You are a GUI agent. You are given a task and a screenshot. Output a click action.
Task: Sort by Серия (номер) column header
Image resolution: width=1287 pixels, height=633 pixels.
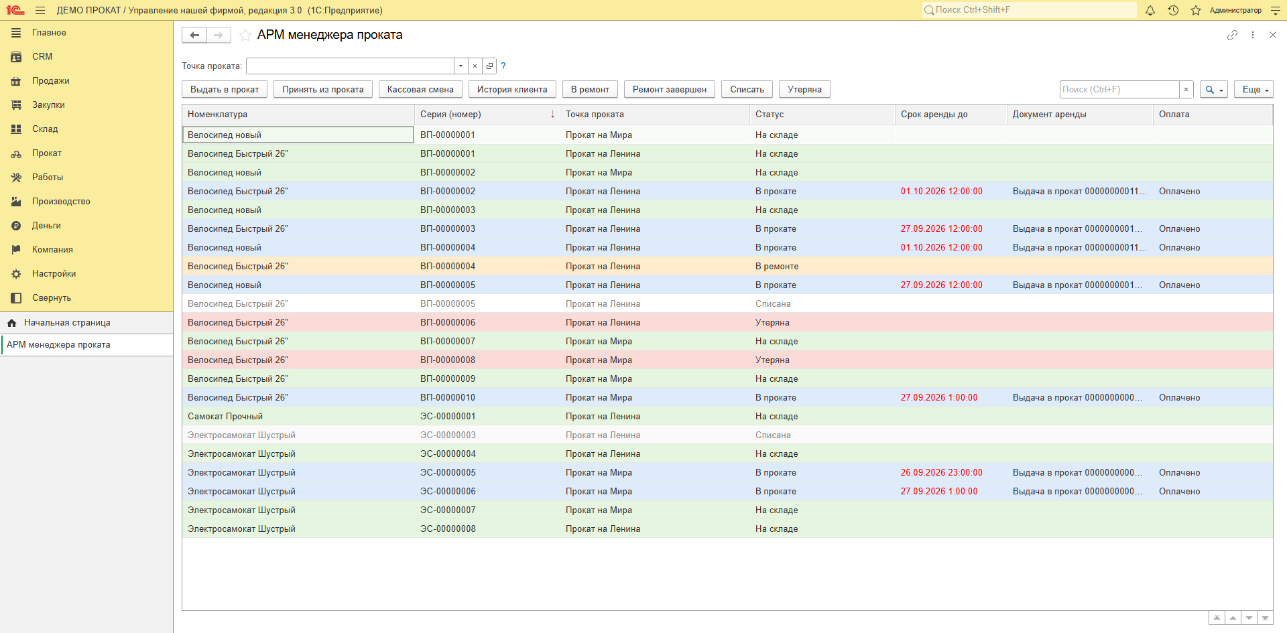click(x=487, y=115)
